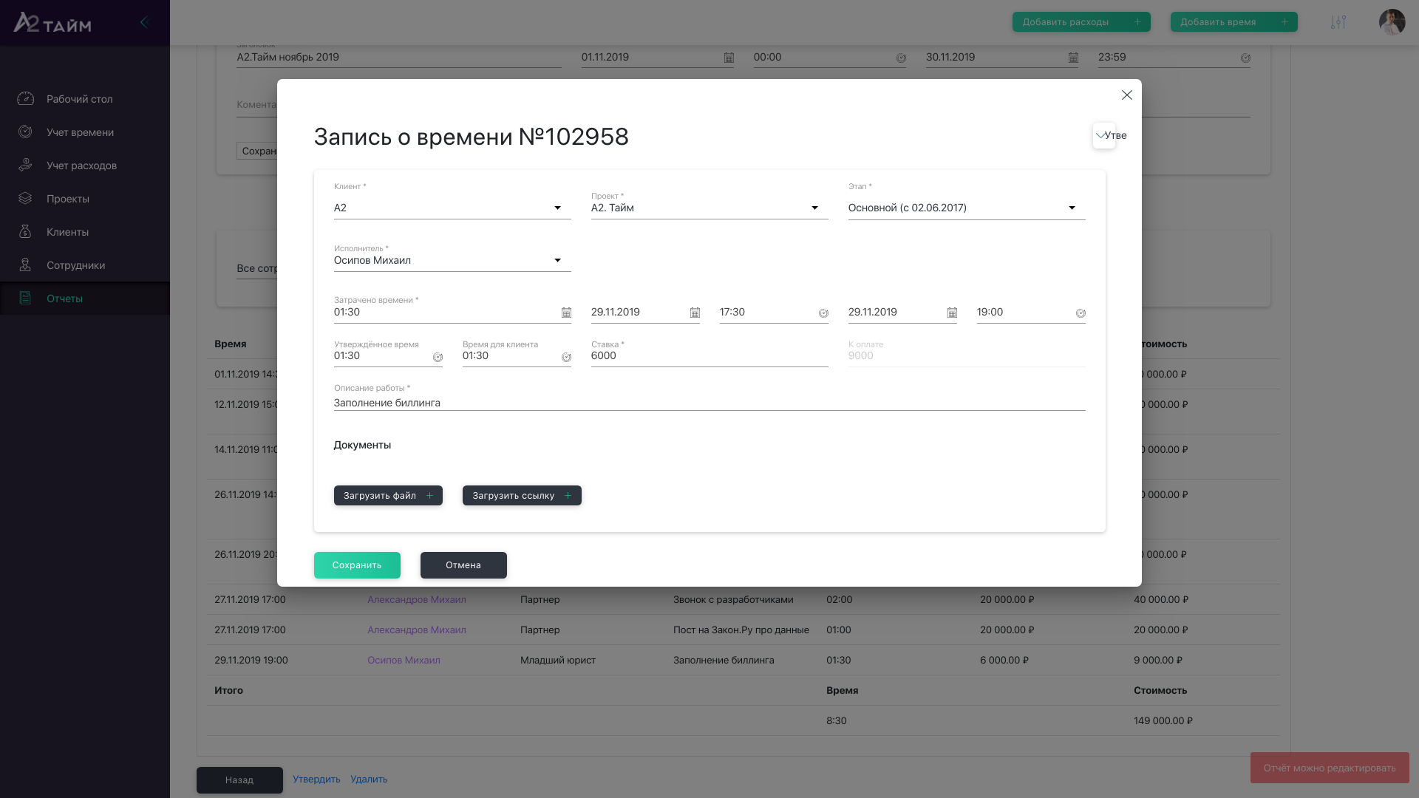
Task: Click the filter settings sliders icon
Action: tap(1338, 22)
